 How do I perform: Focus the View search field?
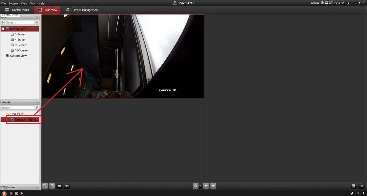[20, 22]
